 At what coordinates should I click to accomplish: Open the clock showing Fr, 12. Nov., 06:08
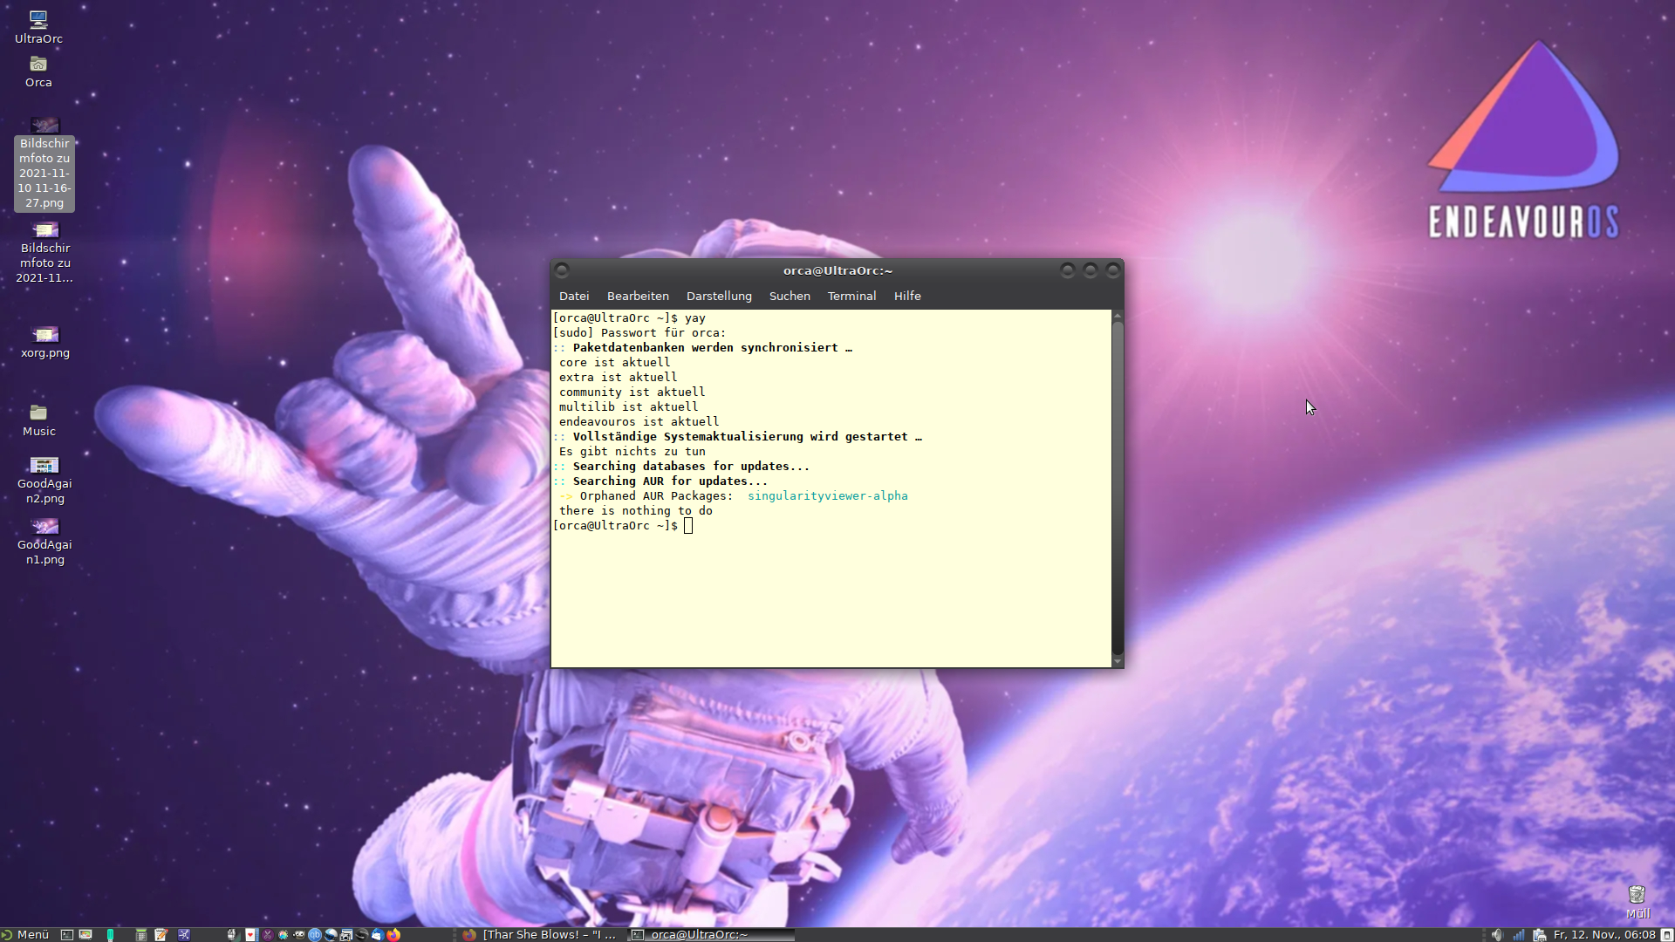[1604, 934]
